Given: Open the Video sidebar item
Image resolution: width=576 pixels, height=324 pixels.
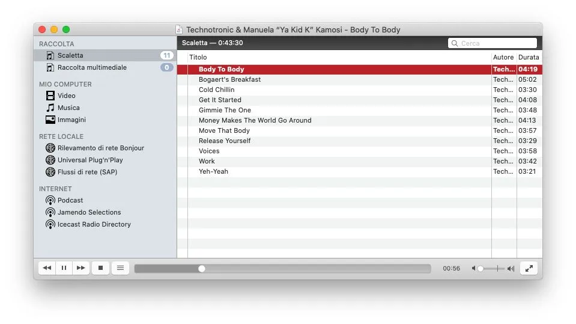Looking at the screenshot, I should coord(105,96).
